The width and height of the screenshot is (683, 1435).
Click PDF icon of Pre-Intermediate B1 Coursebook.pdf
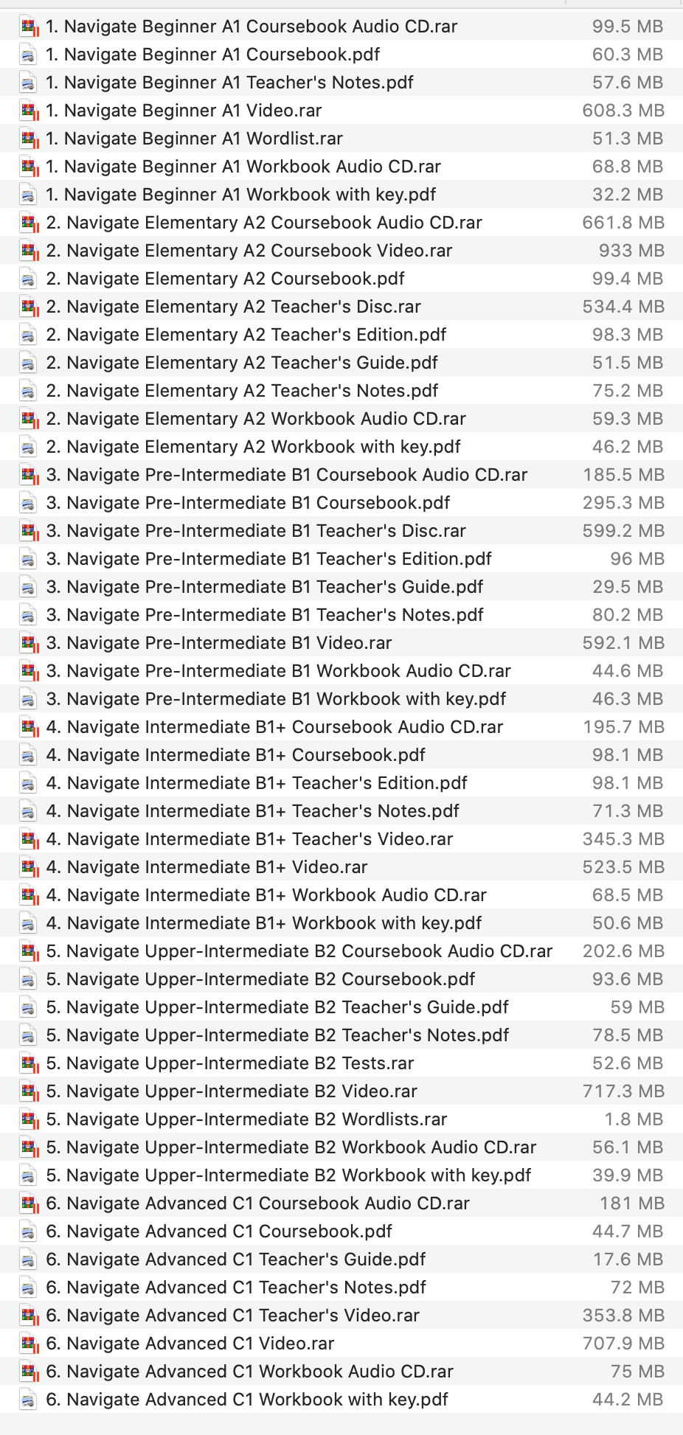click(x=28, y=504)
